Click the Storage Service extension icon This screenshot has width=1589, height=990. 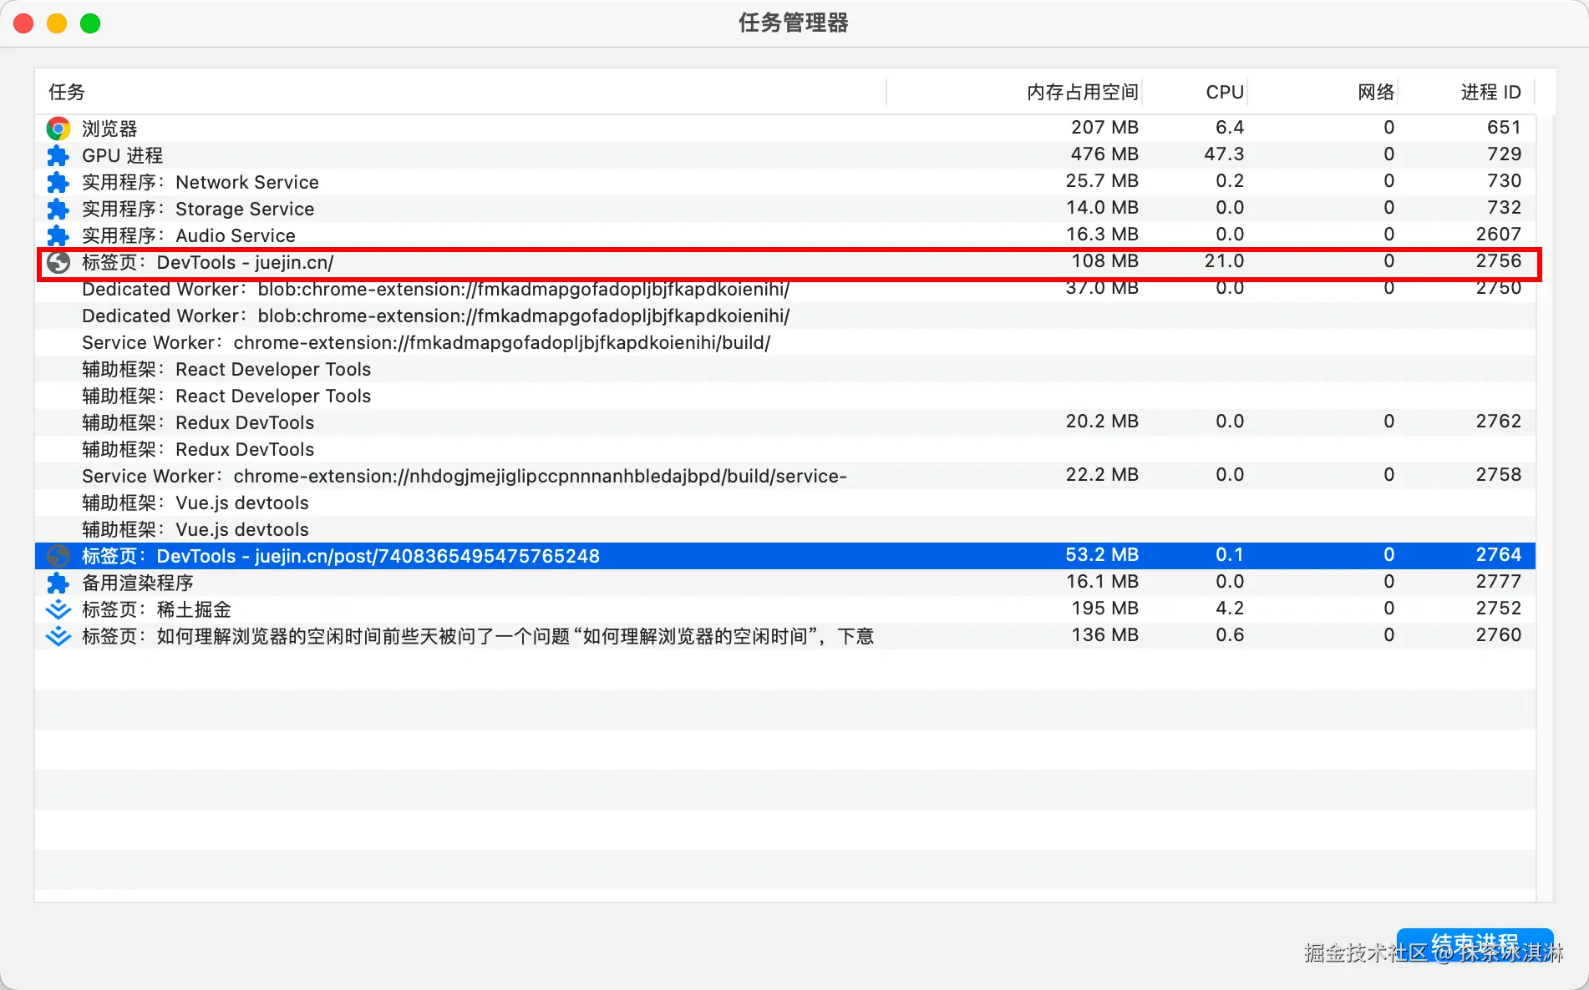coord(58,209)
